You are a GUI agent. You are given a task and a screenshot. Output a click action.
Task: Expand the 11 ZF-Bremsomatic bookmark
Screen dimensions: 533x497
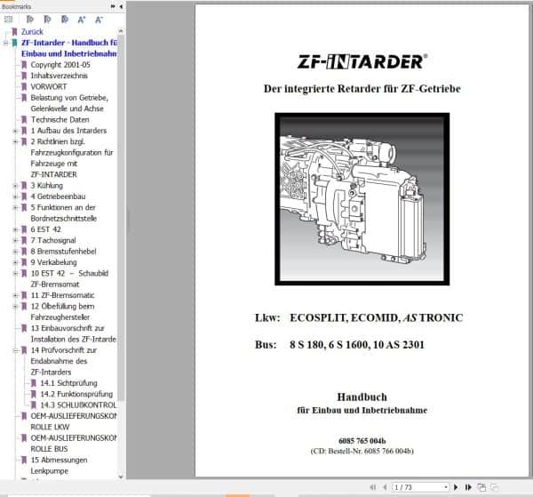pyautogui.click(x=15, y=295)
